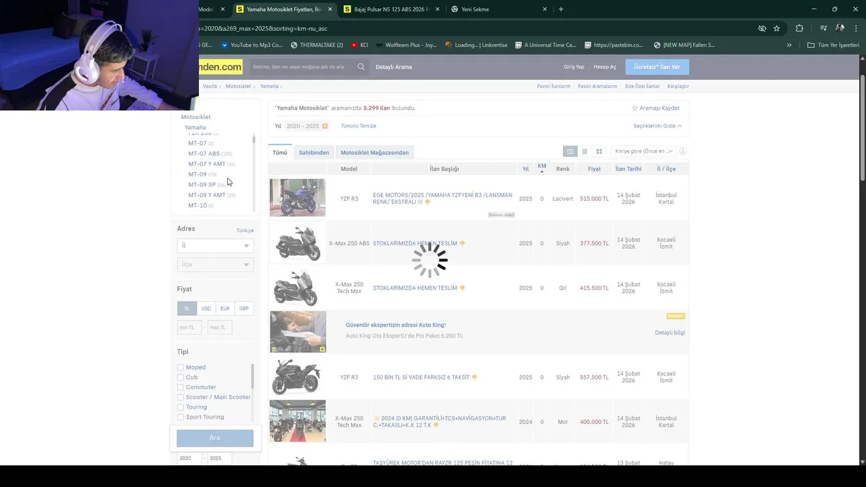866x487 pixels.
Task: Check the Moped type checkbox
Action: (x=181, y=367)
